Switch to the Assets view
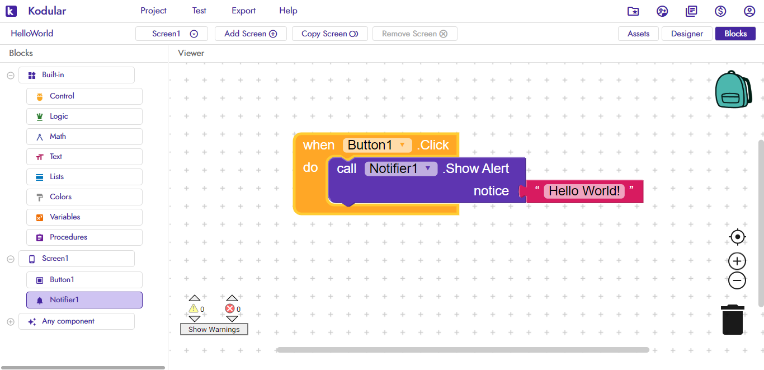 click(639, 34)
